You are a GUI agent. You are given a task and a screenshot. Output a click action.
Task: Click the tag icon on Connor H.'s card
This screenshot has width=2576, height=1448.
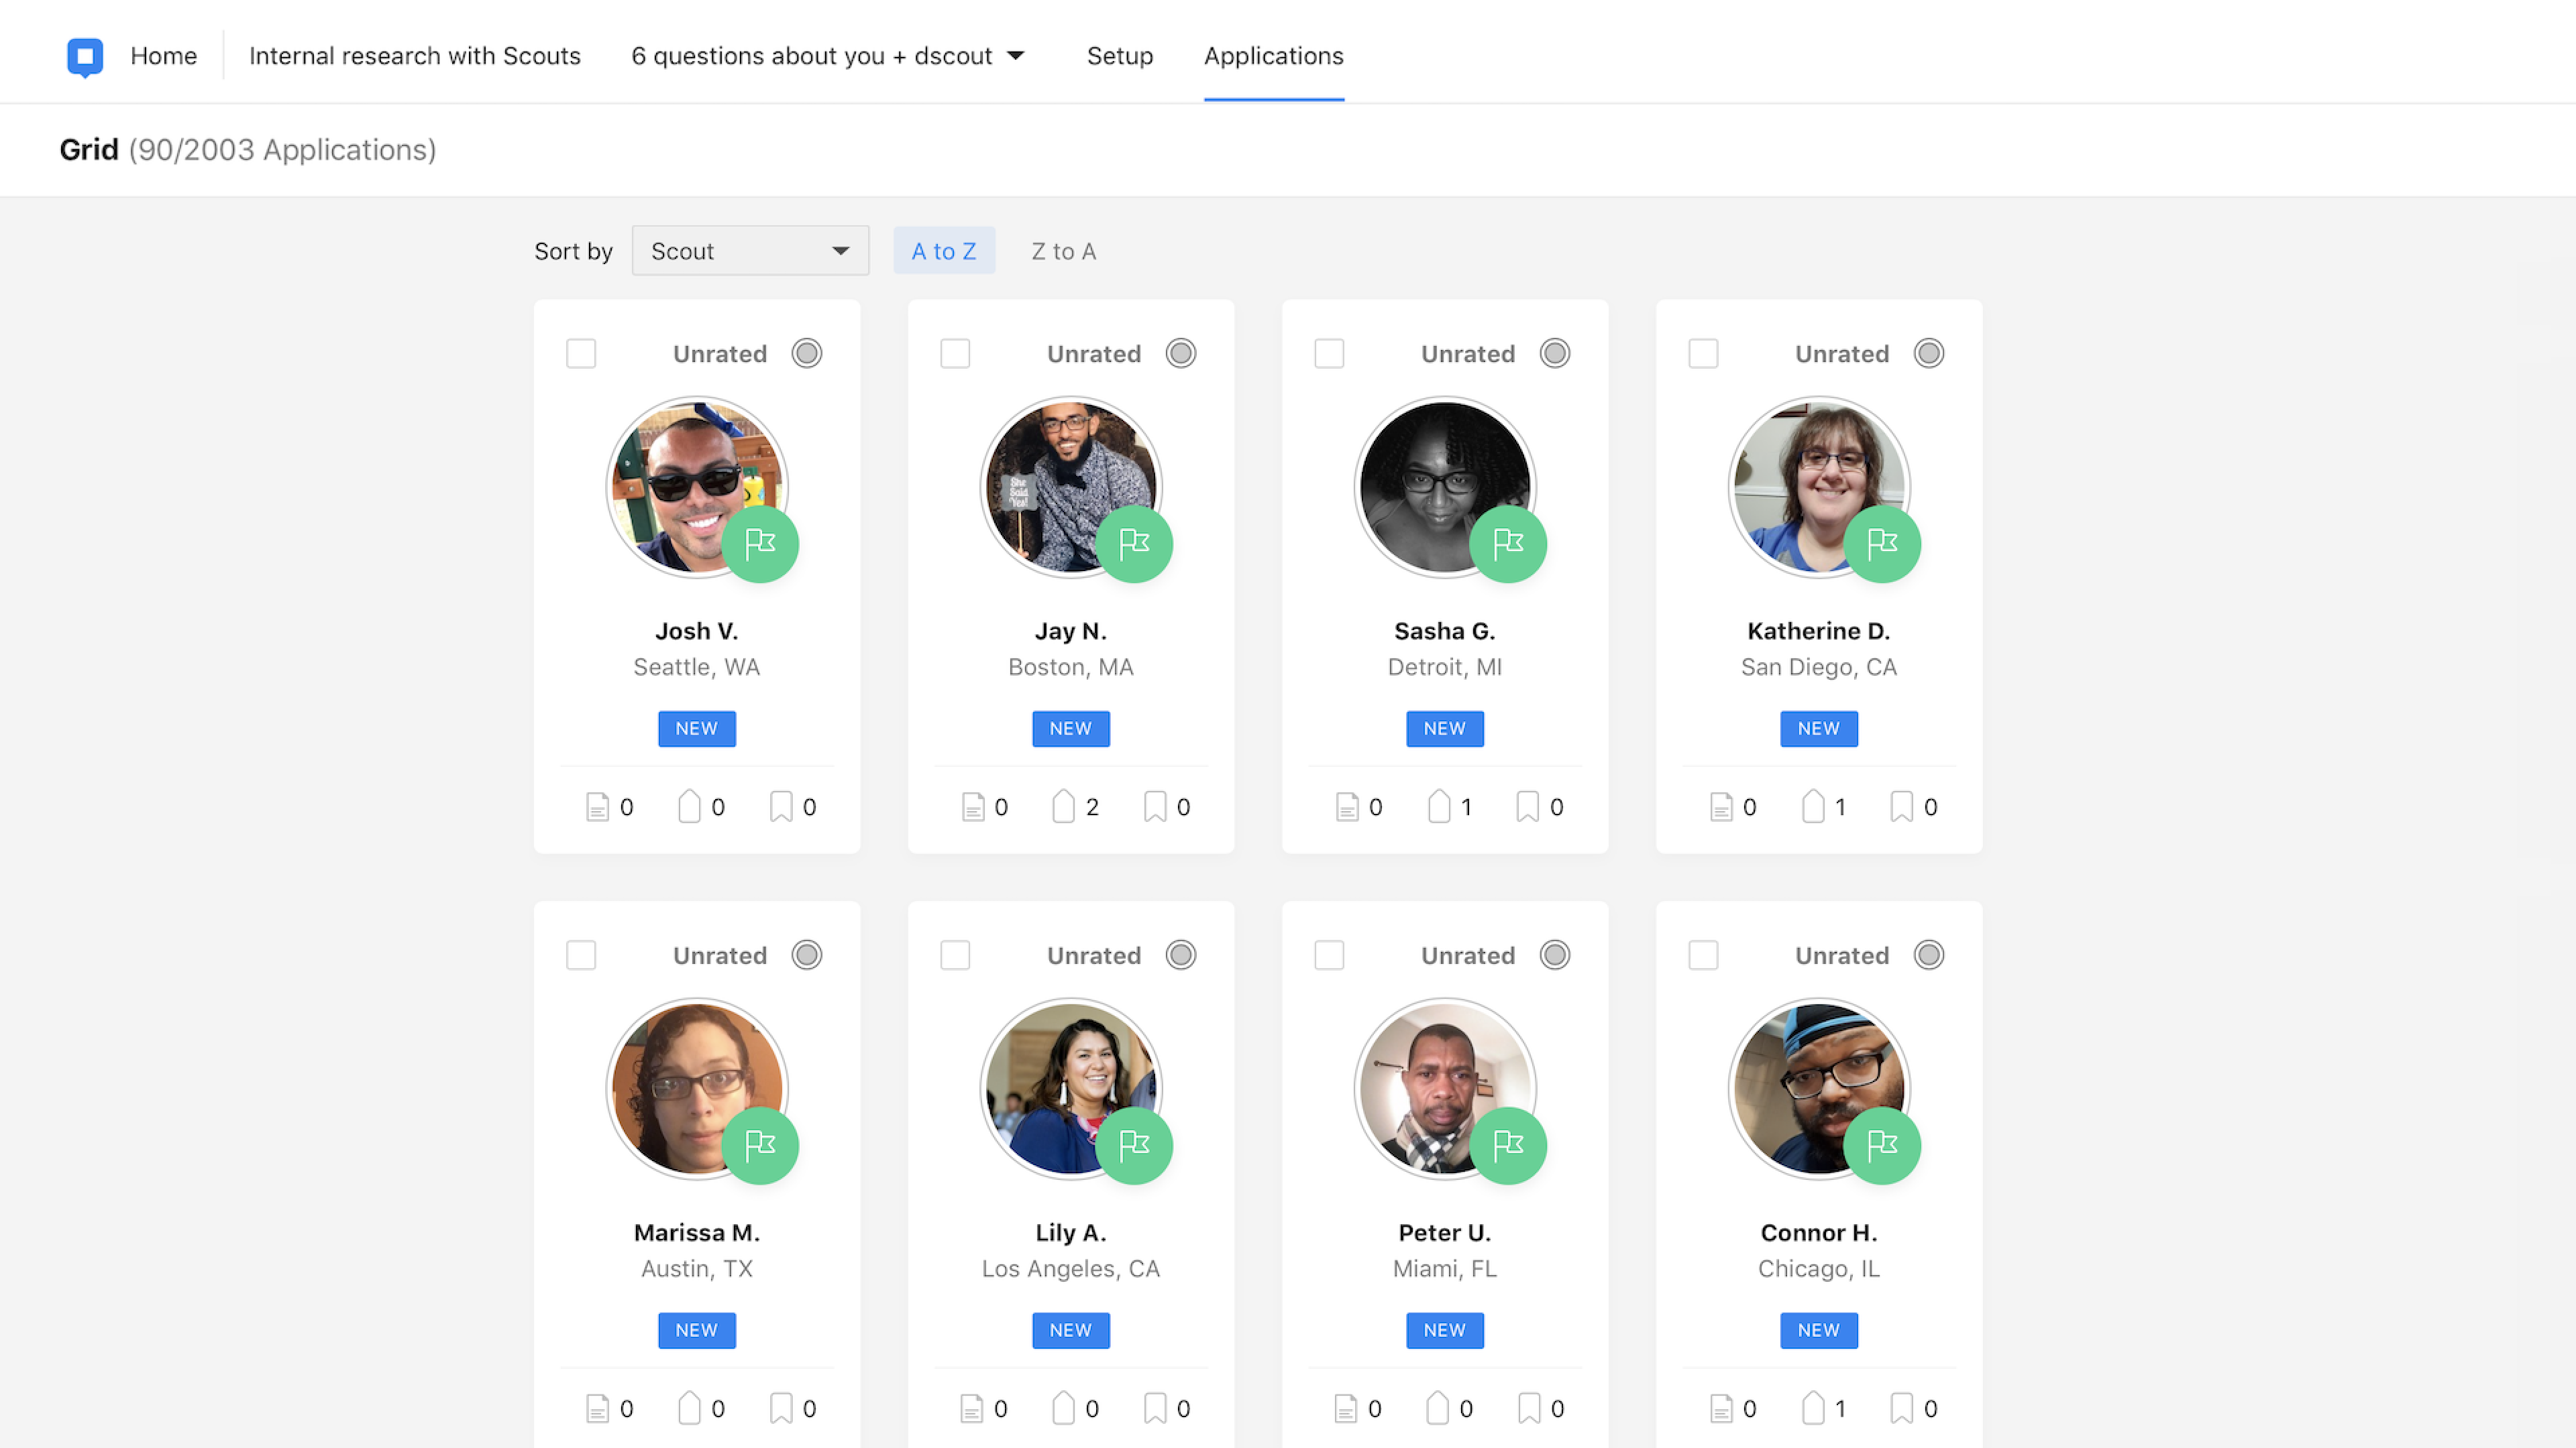coord(1812,1408)
